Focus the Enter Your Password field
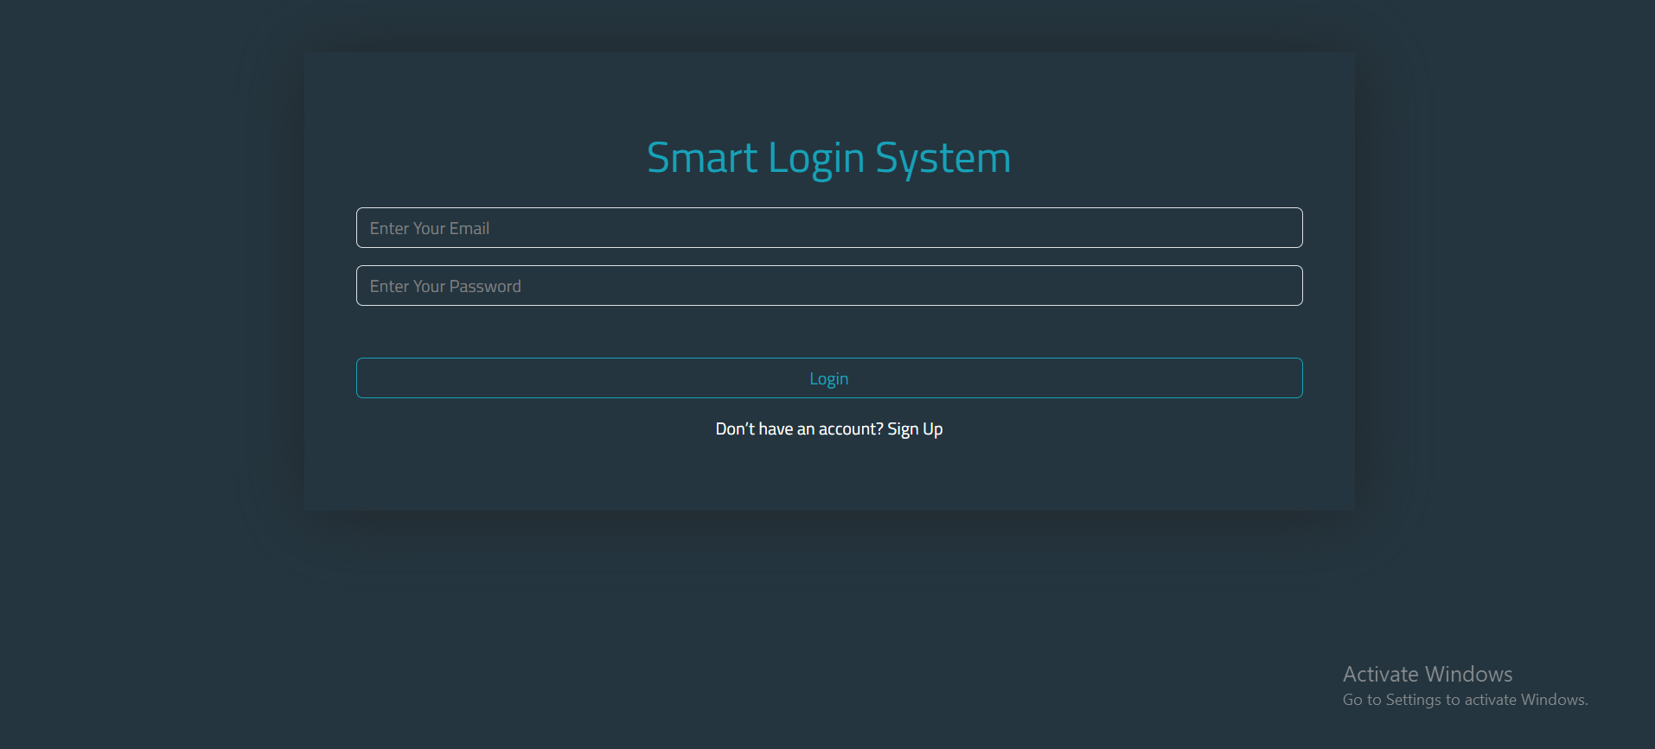This screenshot has height=749, width=1655. pos(828,286)
